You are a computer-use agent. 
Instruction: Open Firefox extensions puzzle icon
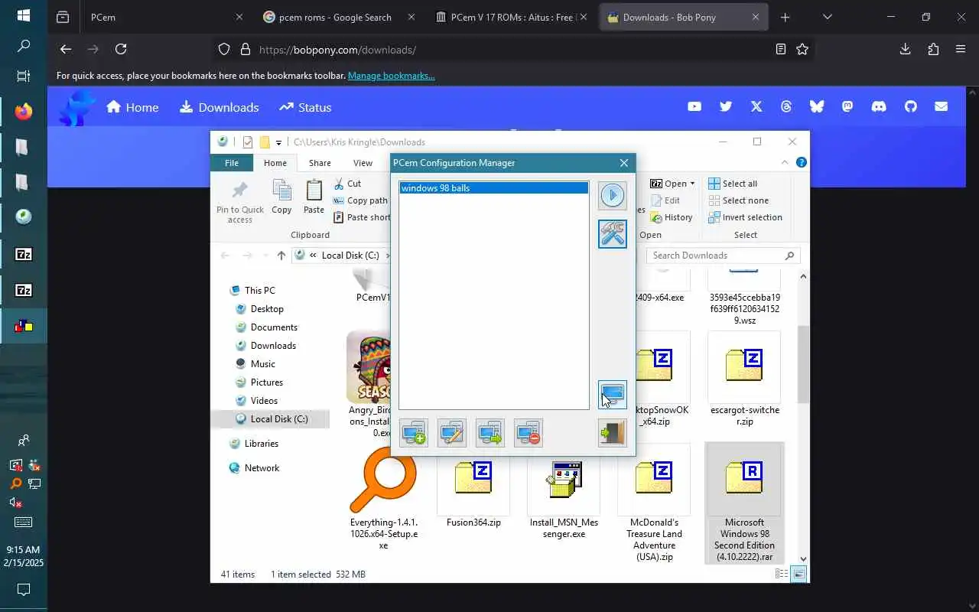coord(933,49)
